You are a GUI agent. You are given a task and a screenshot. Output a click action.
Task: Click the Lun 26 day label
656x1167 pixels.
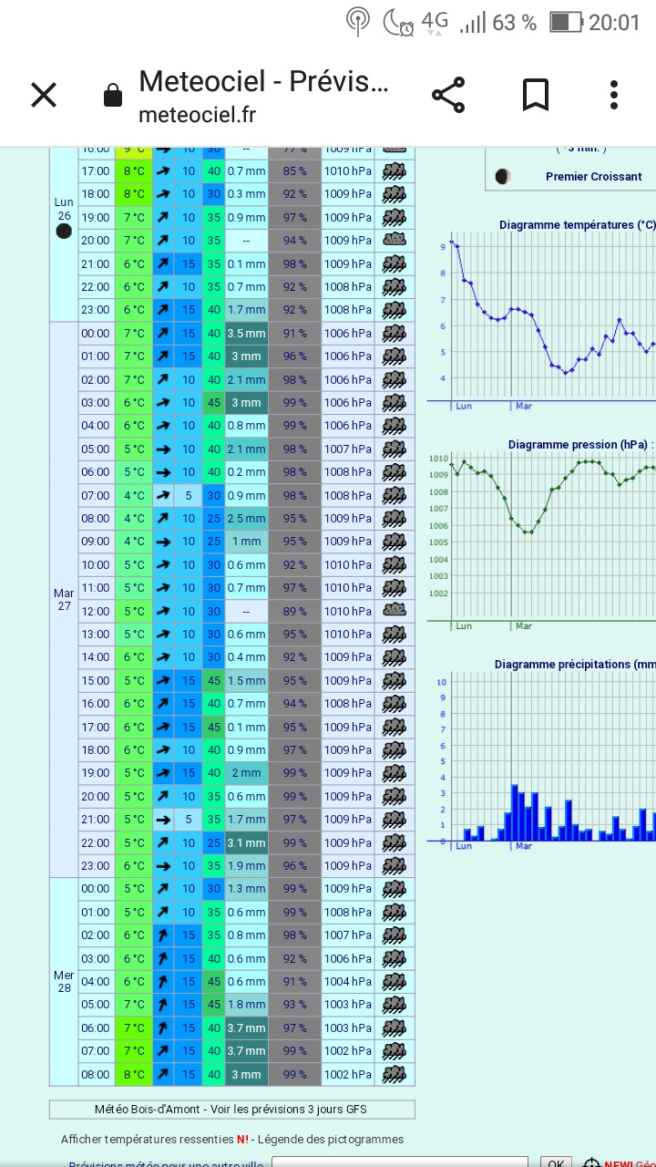tap(64, 208)
